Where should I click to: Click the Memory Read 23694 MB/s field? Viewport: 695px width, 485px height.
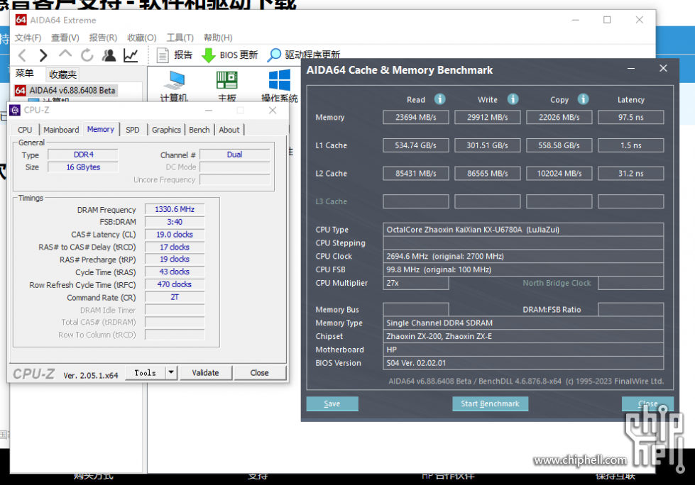(416, 117)
